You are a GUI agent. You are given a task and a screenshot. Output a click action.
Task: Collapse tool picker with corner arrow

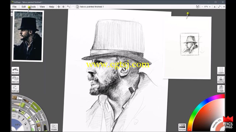coord(13,129)
